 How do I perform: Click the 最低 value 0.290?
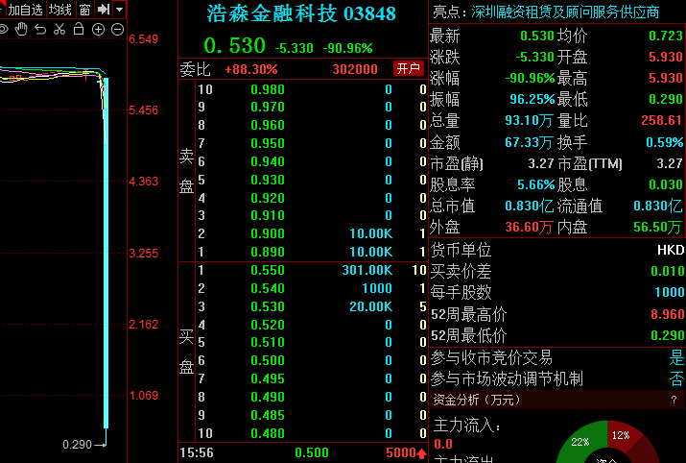click(666, 100)
